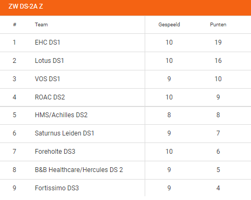Image resolution: width=251 pixels, height=200 pixels.
Task: Click games played value for HMS/Achilles DS2
Action: pyautogui.click(x=169, y=115)
